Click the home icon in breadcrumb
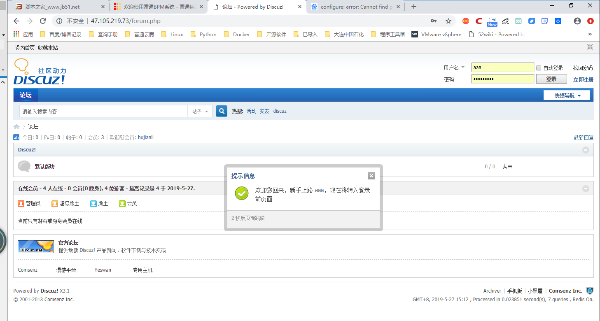 (16, 127)
